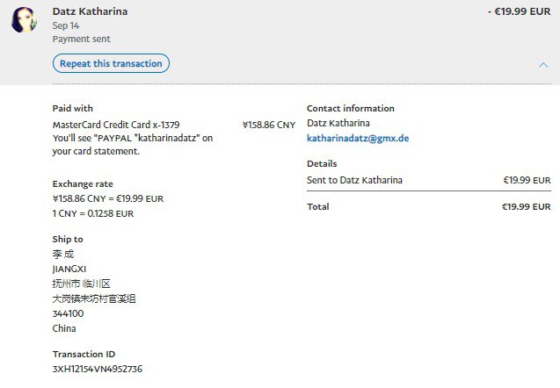
Task: Click the Ship to heading
Action: pyautogui.click(x=68, y=239)
